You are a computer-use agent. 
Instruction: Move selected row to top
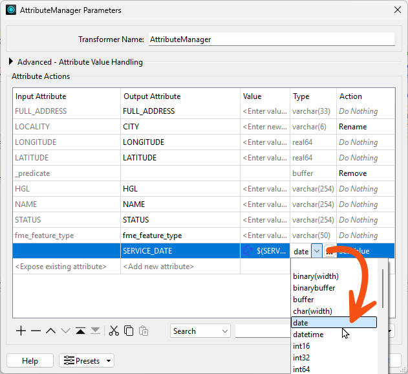coord(80,331)
